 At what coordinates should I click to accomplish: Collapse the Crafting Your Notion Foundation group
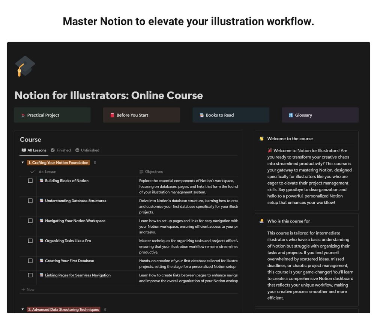point(23,163)
